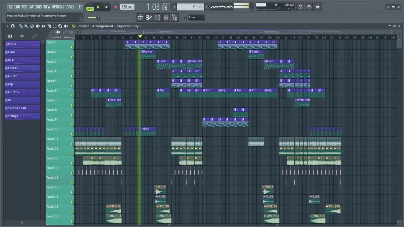404x227 pixels.
Task: Select the Draw pencil tool
Action: [x=21, y=26]
